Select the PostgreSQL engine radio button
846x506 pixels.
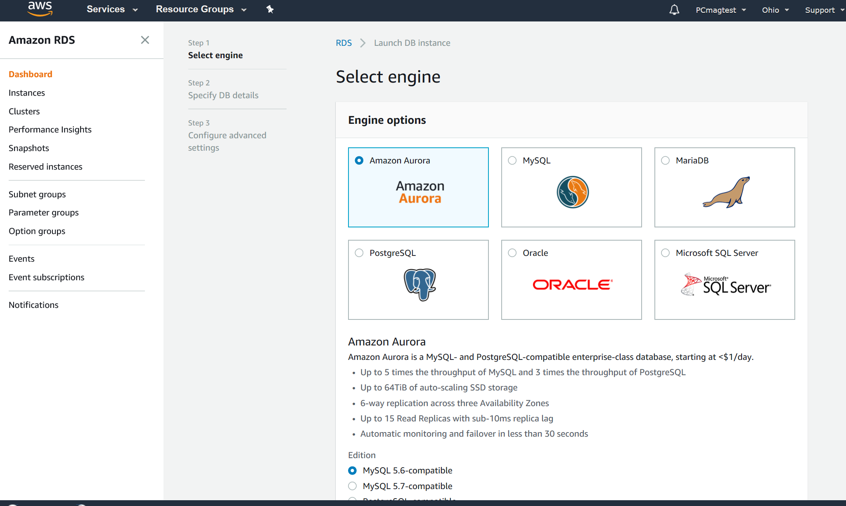pos(359,253)
